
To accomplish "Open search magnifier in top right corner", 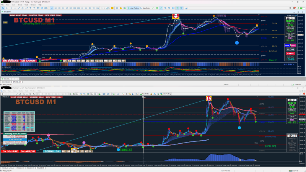I will 290,8.
